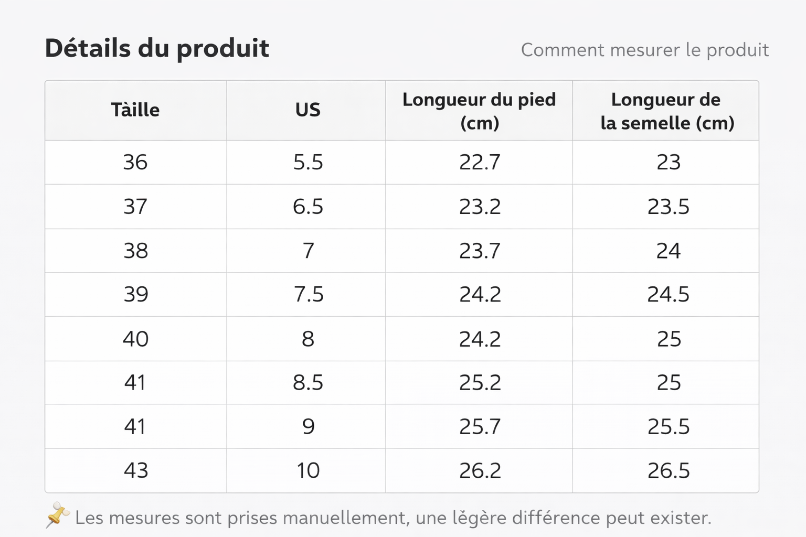The width and height of the screenshot is (806, 537).
Task: Click the pushpin icon beside the note
Action: point(57,515)
